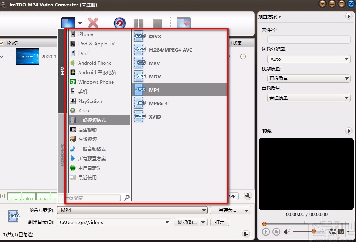Image resolution: width=356 pixels, height=242 pixels.
Task: Click the 2020-1 video thumbnail
Action: point(28,57)
